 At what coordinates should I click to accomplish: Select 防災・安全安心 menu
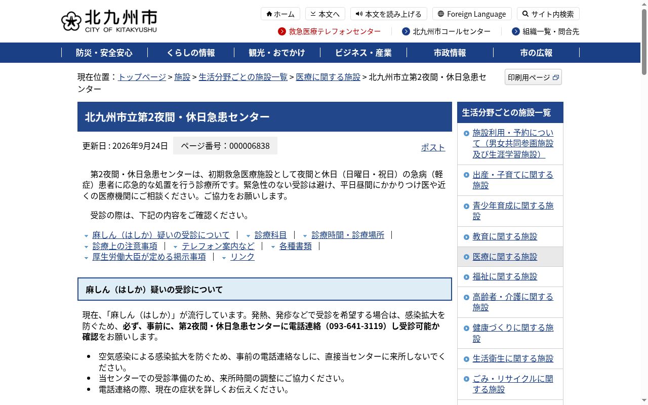(x=104, y=53)
